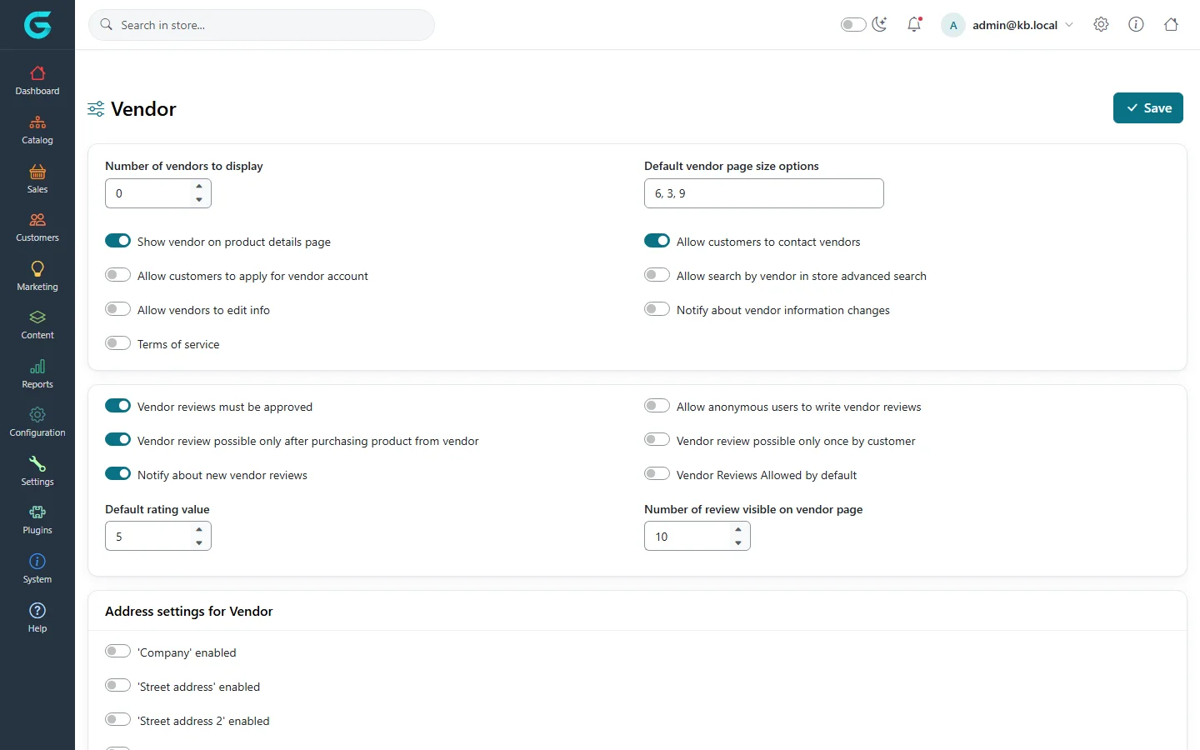This screenshot has height=750, width=1200.
Task: Increase the Default rating value
Action: [199, 530]
